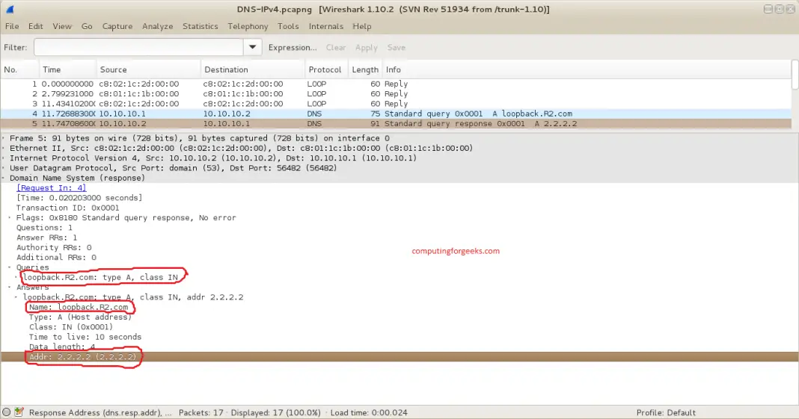Screen dimensions: 799x419
Task: Select packet 2 at time 2.799231000
Action: pos(396,93)
